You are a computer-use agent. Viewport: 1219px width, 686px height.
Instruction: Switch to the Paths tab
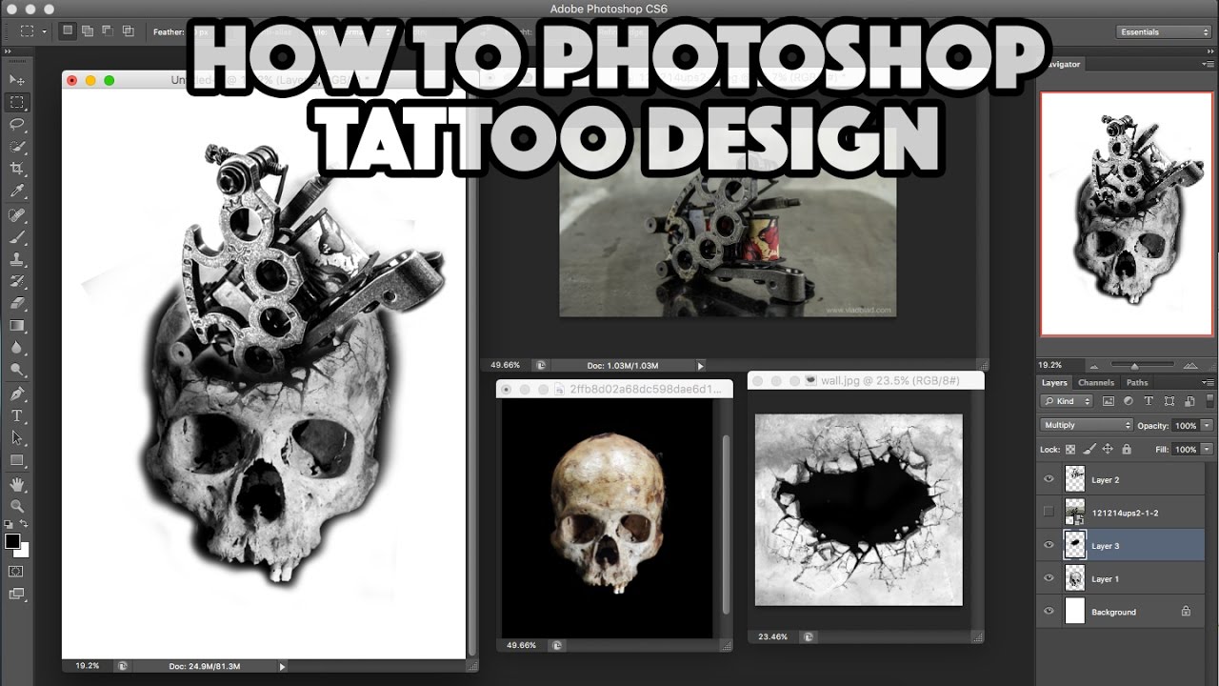[1137, 382]
